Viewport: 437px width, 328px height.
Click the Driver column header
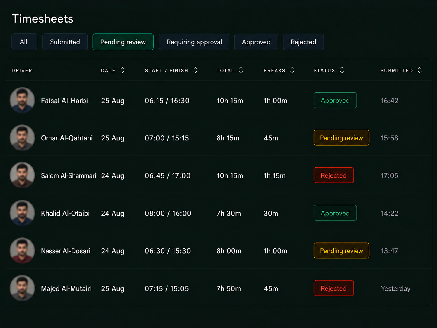click(22, 70)
